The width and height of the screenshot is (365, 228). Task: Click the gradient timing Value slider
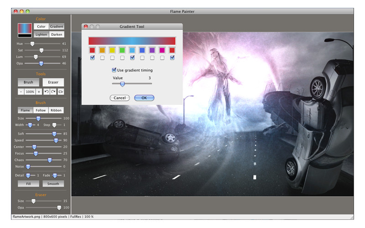(122, 84)
